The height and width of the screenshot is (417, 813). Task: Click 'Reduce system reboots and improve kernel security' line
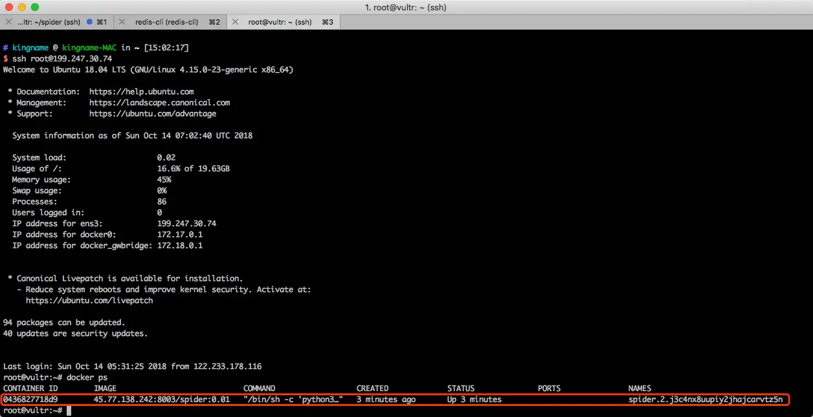[x=164, y=290]
